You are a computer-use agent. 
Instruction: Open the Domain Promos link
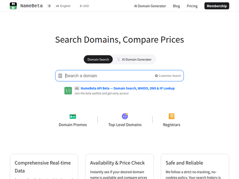(73, 125)
